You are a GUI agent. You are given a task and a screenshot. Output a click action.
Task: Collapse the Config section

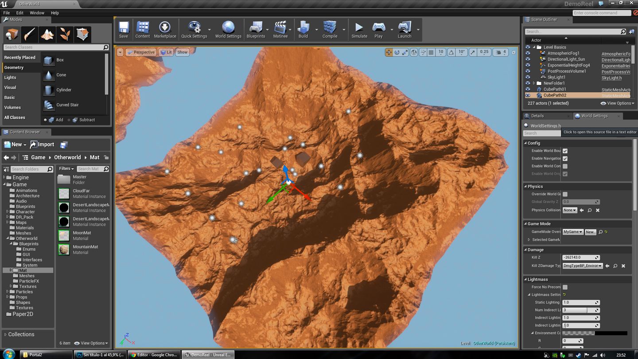click(x=525, y=143)
